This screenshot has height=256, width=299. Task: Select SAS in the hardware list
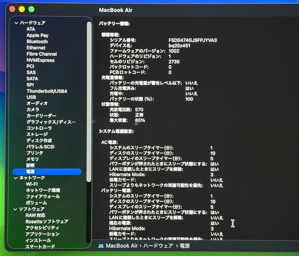(x=31, y=72)
